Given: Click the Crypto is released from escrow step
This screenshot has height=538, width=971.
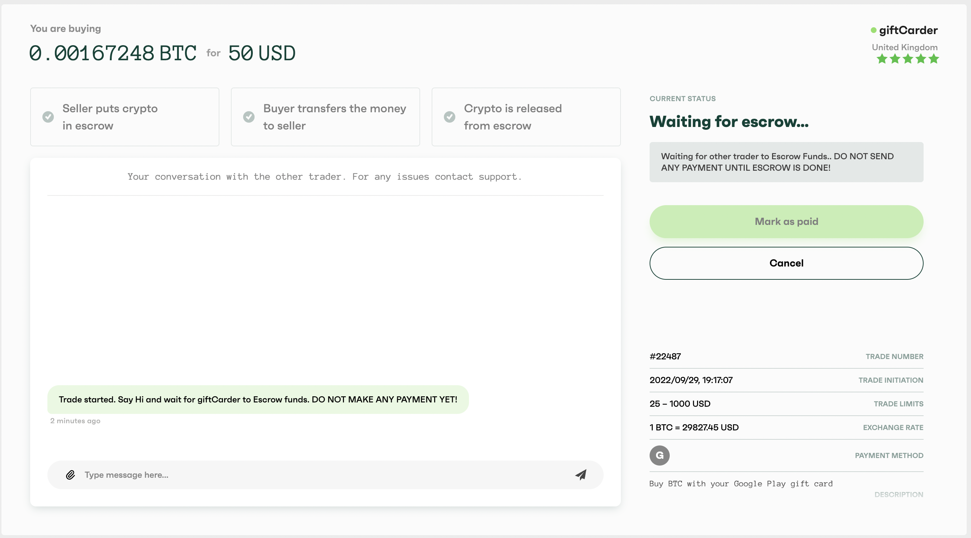Looking at the screenshot, I should tap(526, 117).
